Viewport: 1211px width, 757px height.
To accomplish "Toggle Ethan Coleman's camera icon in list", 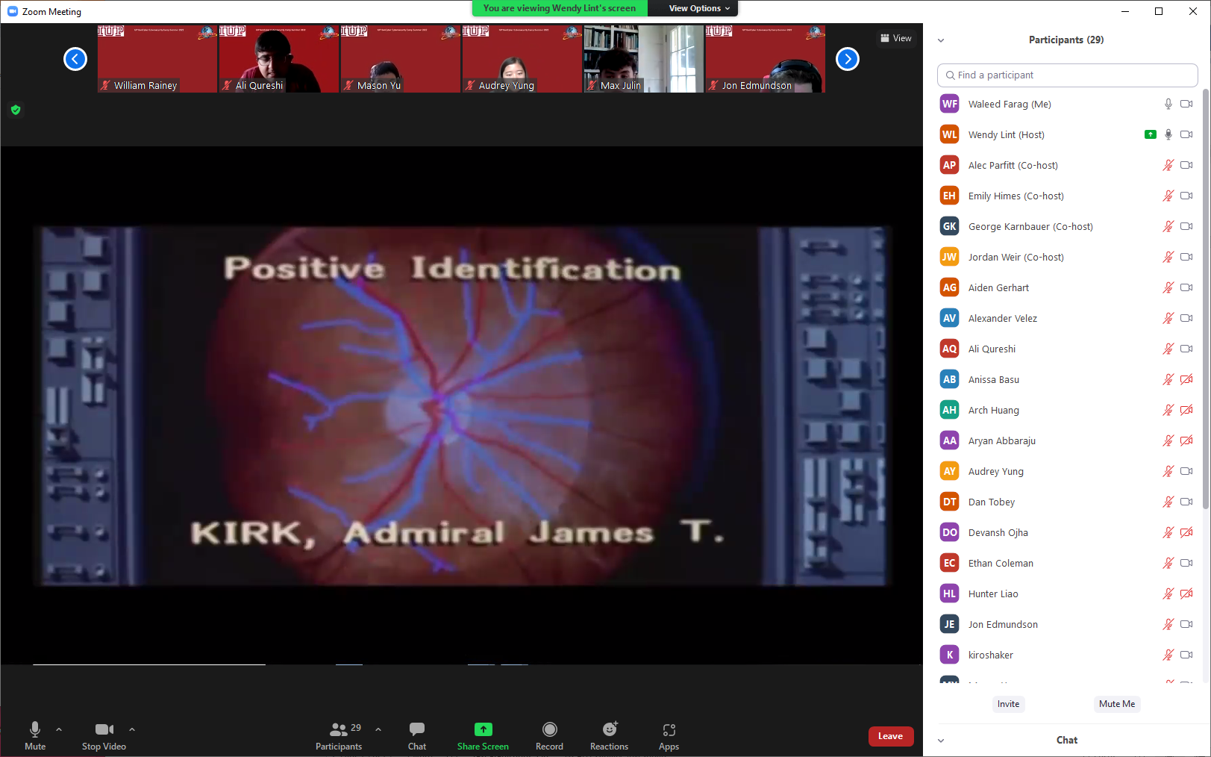I will (1186, 563).
